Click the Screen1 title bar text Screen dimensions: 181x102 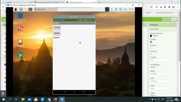pyautogui.click(x=57, y=23)
